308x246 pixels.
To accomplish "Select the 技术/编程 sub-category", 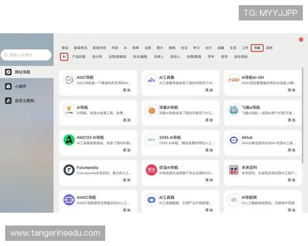I will 140,57.
